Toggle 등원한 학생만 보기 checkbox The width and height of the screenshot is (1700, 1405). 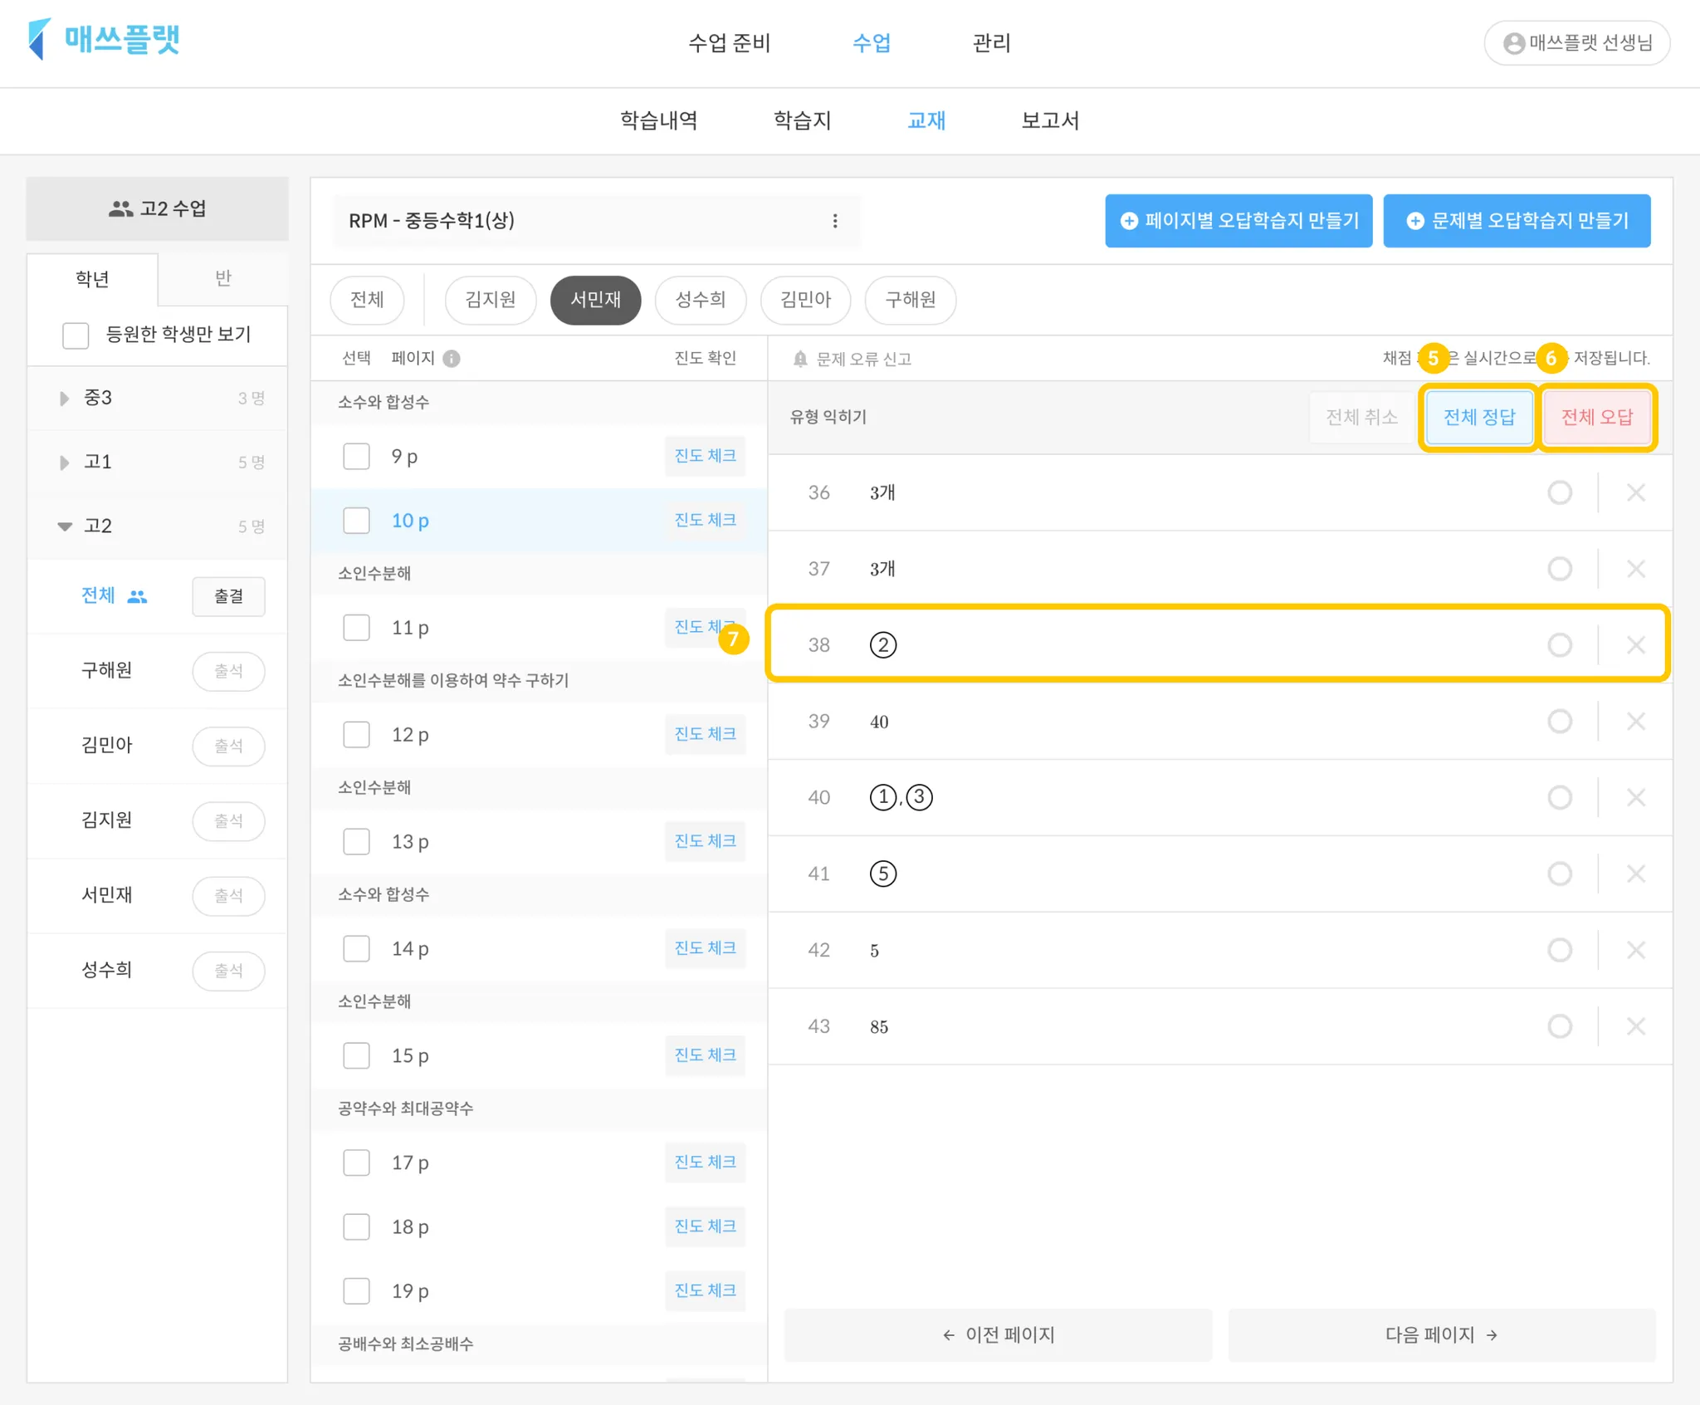tap(76, 335)
